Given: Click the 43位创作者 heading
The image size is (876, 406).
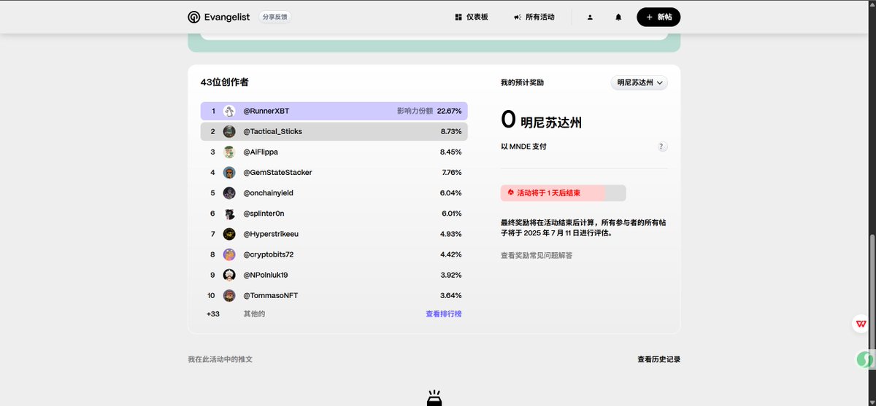Looking at the screenshot, I should coord(225,82).
